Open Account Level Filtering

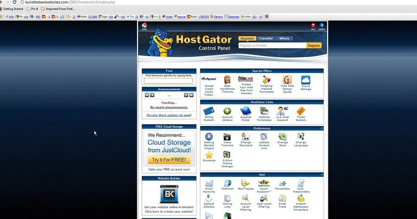(245, 203)
